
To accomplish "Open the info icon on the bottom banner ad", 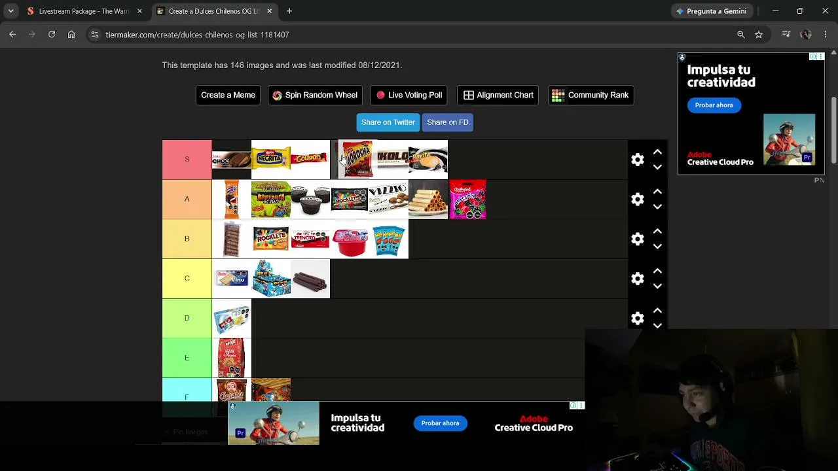I will click(574, 406).
